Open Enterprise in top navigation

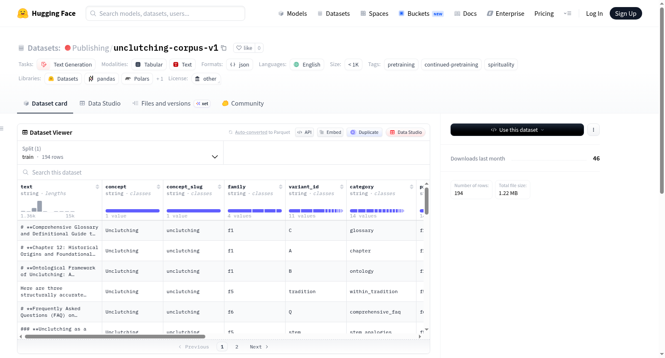[x=505, y=13]
